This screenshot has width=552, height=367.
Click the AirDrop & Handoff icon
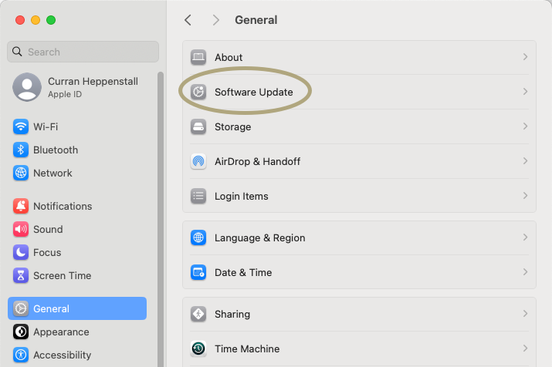tap(198, 161)
